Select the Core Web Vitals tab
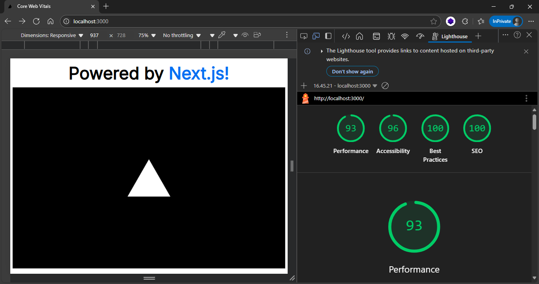539x284 pixels. pyautogui.click(x=51, y=6)
